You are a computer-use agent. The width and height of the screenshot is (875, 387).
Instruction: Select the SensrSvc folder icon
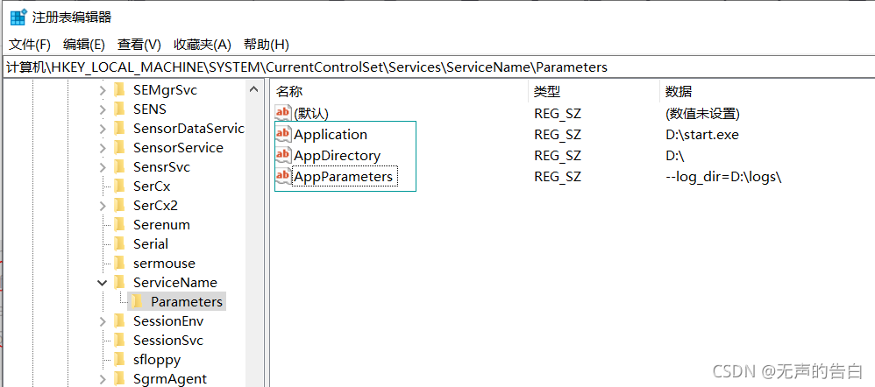(119, 166)
